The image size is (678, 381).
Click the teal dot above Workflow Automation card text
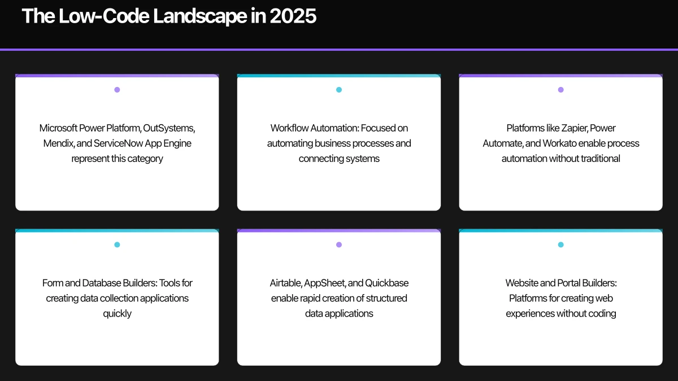(339, 90)
